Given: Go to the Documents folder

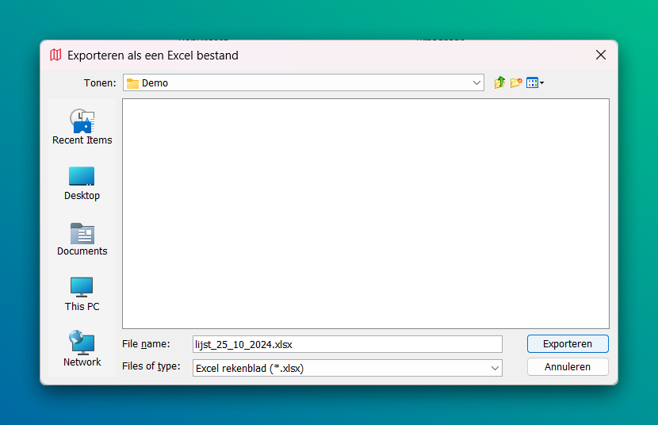Looking at the screenshot, I should 82,238.
